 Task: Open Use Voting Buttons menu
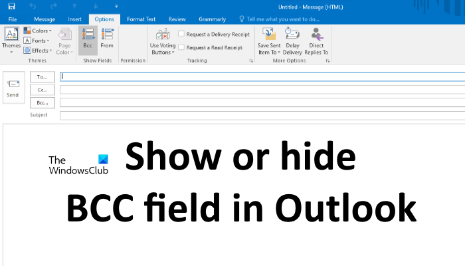(161, 41)
